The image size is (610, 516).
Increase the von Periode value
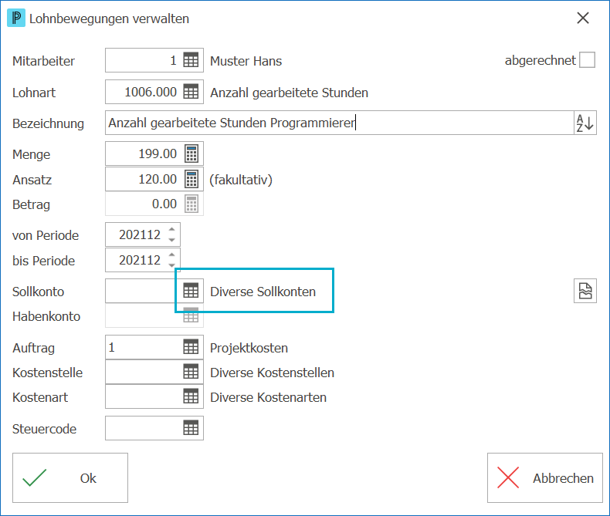(172, 229)
